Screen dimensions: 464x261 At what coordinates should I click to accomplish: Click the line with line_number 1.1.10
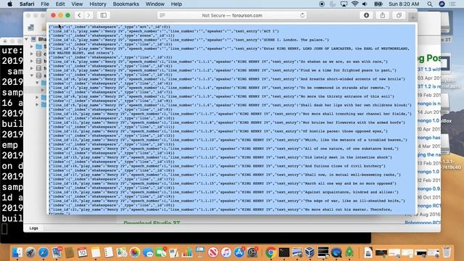coord(228,140)
